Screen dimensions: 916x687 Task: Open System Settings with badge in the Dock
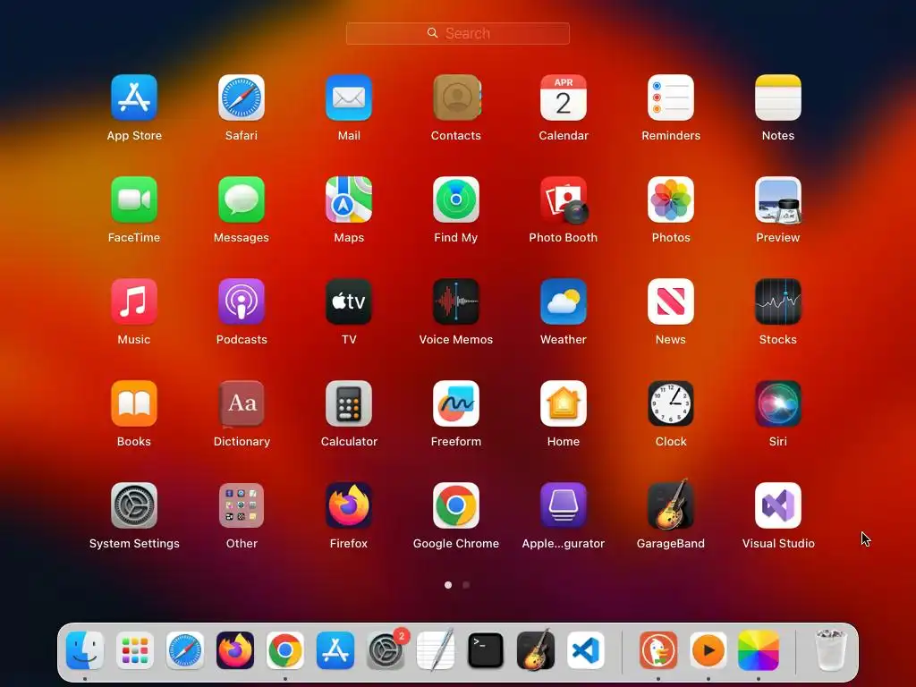click(x=386, y=650)
